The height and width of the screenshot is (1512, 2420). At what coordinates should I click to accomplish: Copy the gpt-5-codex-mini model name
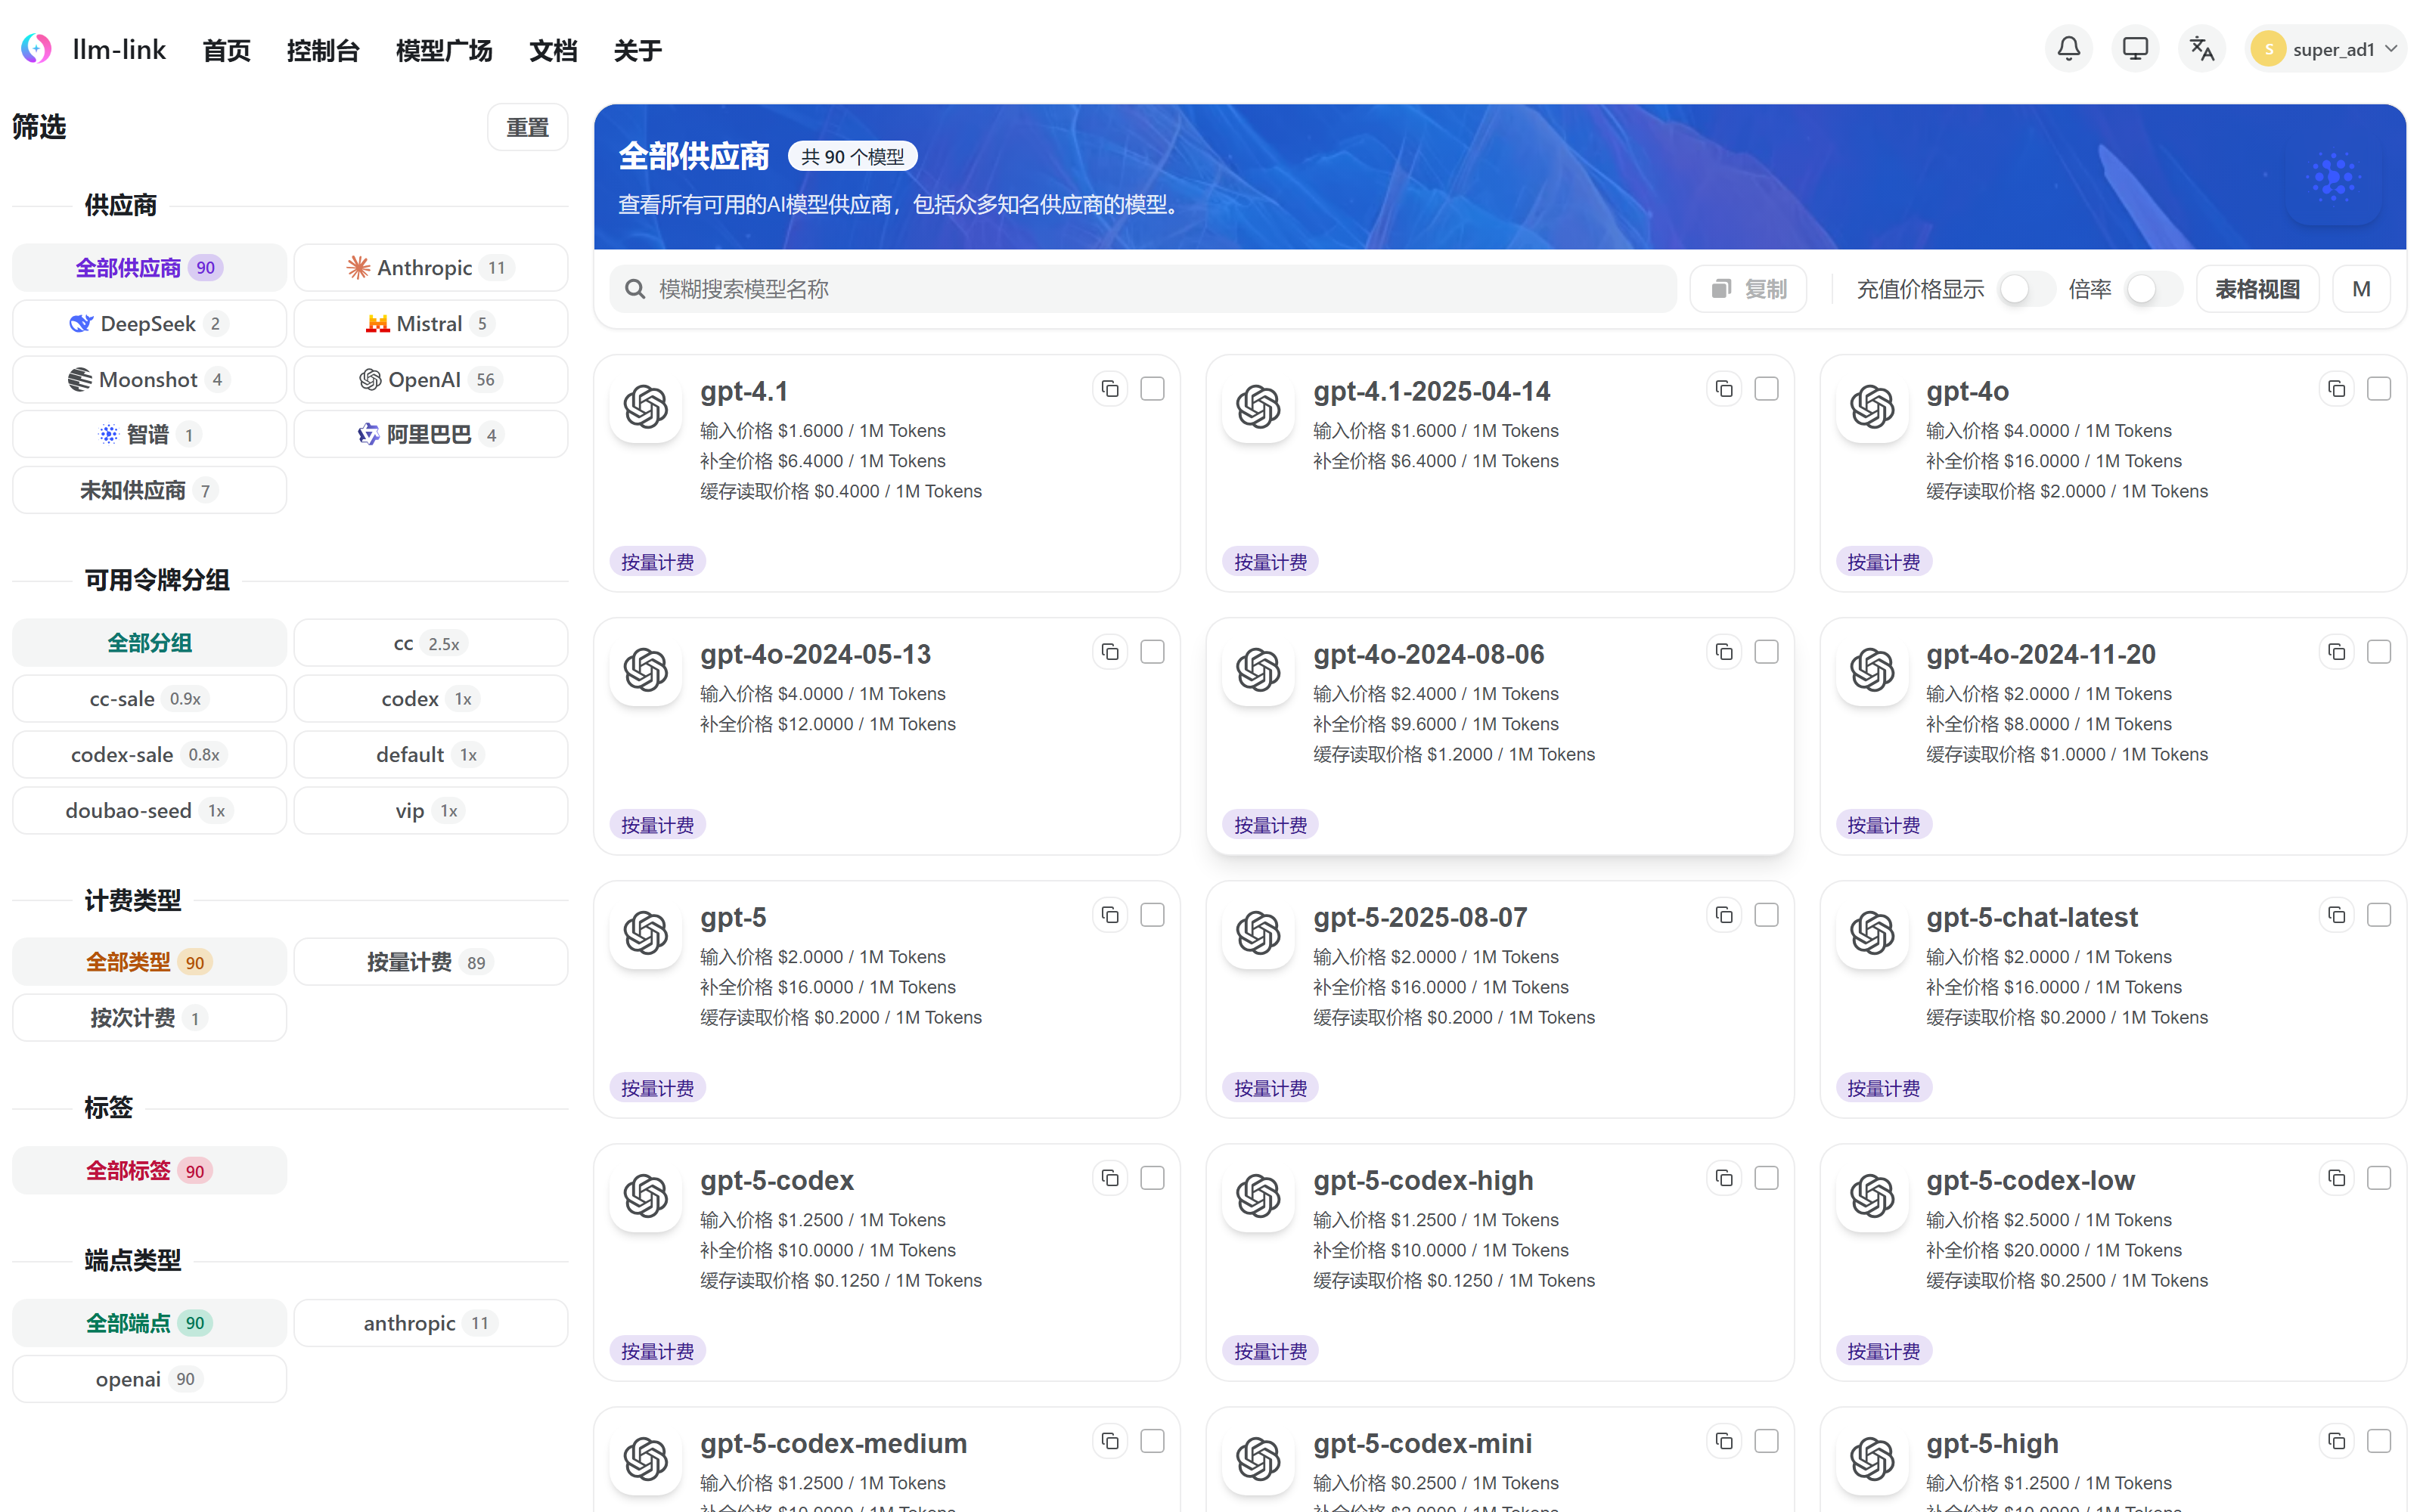tap(1724, 1441)
